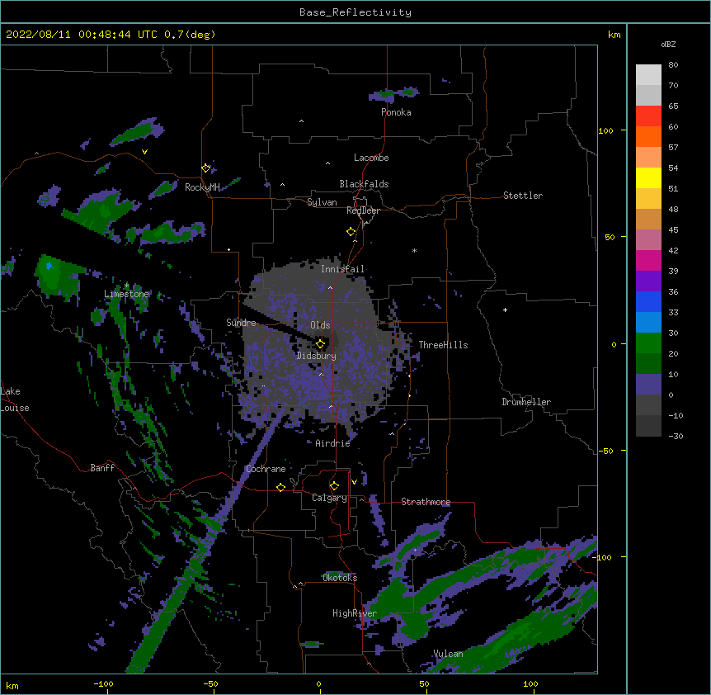Viewport: 711px width, 695px height.
Task: Select the white asterisk marker east of Innisfail
Action: click(414, 250)
